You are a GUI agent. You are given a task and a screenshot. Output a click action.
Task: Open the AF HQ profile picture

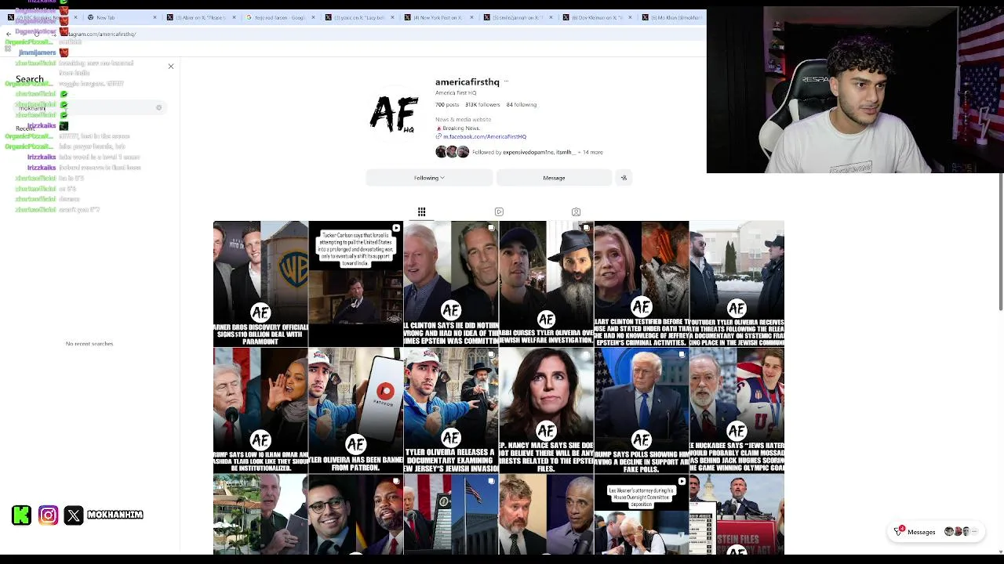point(394,115)
